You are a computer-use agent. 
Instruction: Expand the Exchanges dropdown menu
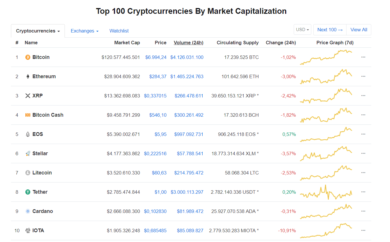(x=84, y=31)
